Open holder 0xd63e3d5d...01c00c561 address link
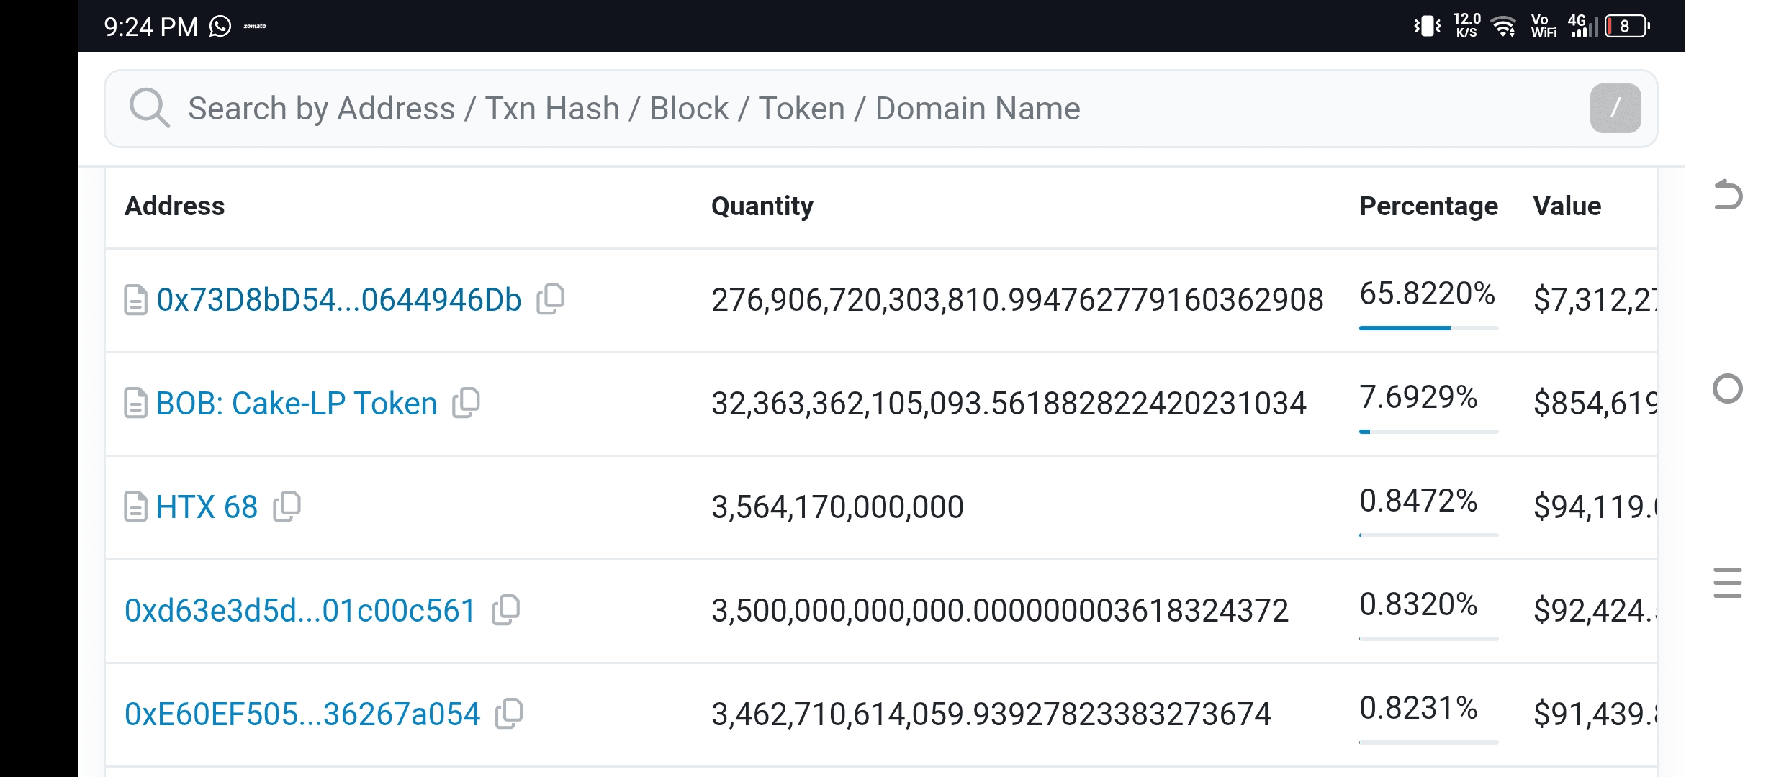Viewport: 1771px width, 777px height. pyautogui.click(x=299, y=611)
